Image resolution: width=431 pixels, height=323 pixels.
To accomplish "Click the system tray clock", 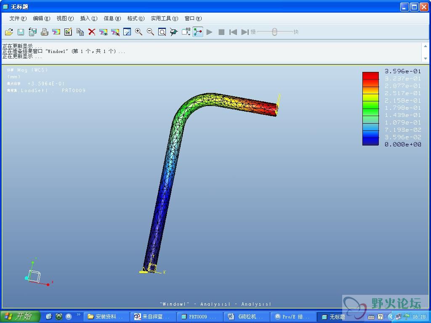I will click(x=419, y=317).
